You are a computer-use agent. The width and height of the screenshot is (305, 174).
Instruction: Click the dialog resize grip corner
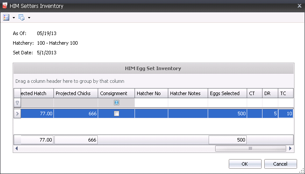coord(302,171)
